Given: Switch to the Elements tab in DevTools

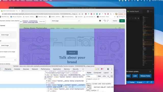Looking at the screenshot, I should [8, 69].
